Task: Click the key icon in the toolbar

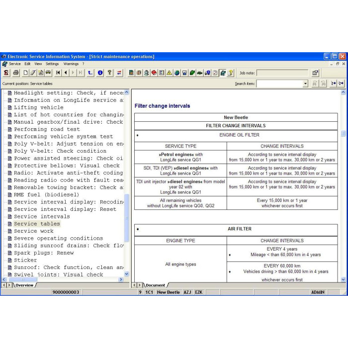Action: (x=109, y=73)
